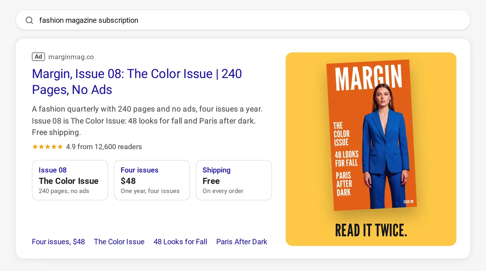Click the 240 pages, no ads caption

(x=64, y=191)
